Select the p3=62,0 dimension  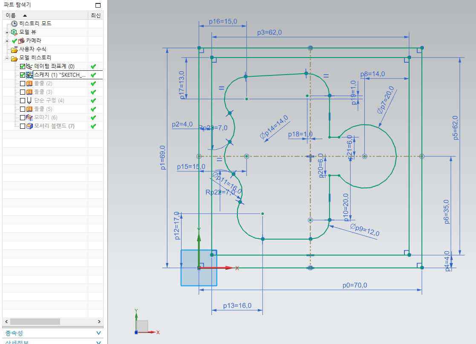pos(269,32)
